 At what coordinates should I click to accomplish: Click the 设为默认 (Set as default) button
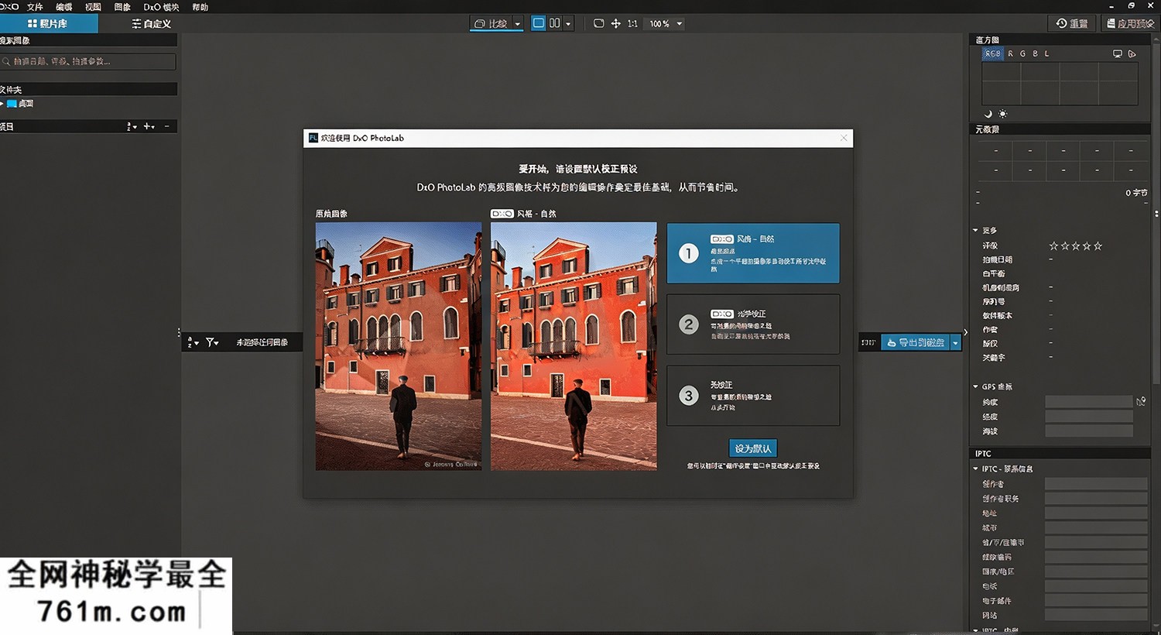[753, 448]
